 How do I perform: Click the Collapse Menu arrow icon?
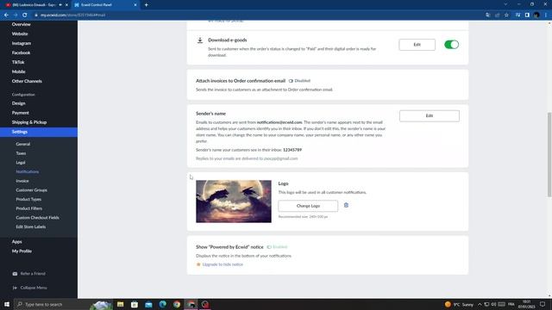[15, 288]
